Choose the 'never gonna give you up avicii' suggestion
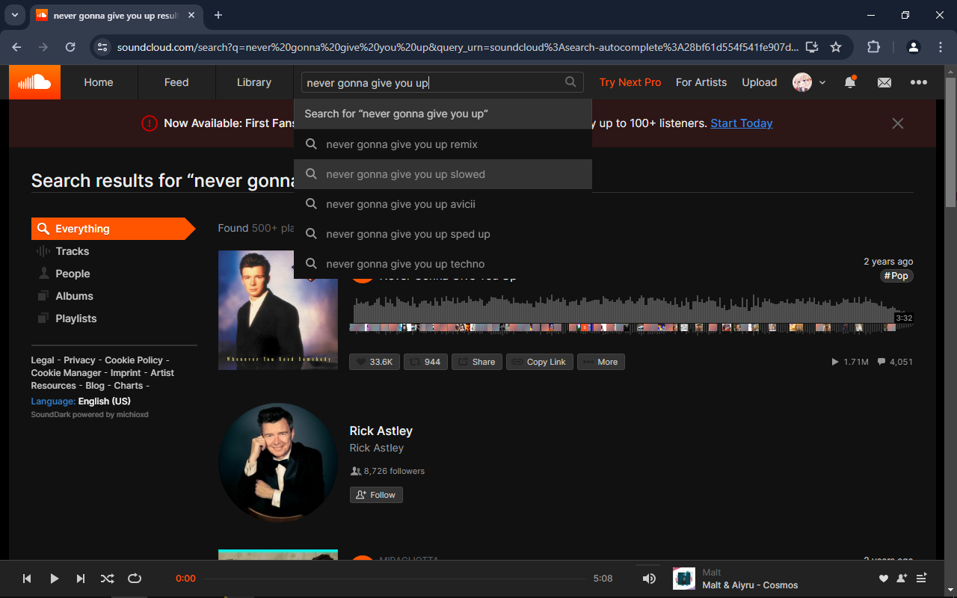This screenshot has height=598, width=957. click(x=443, y=204)
